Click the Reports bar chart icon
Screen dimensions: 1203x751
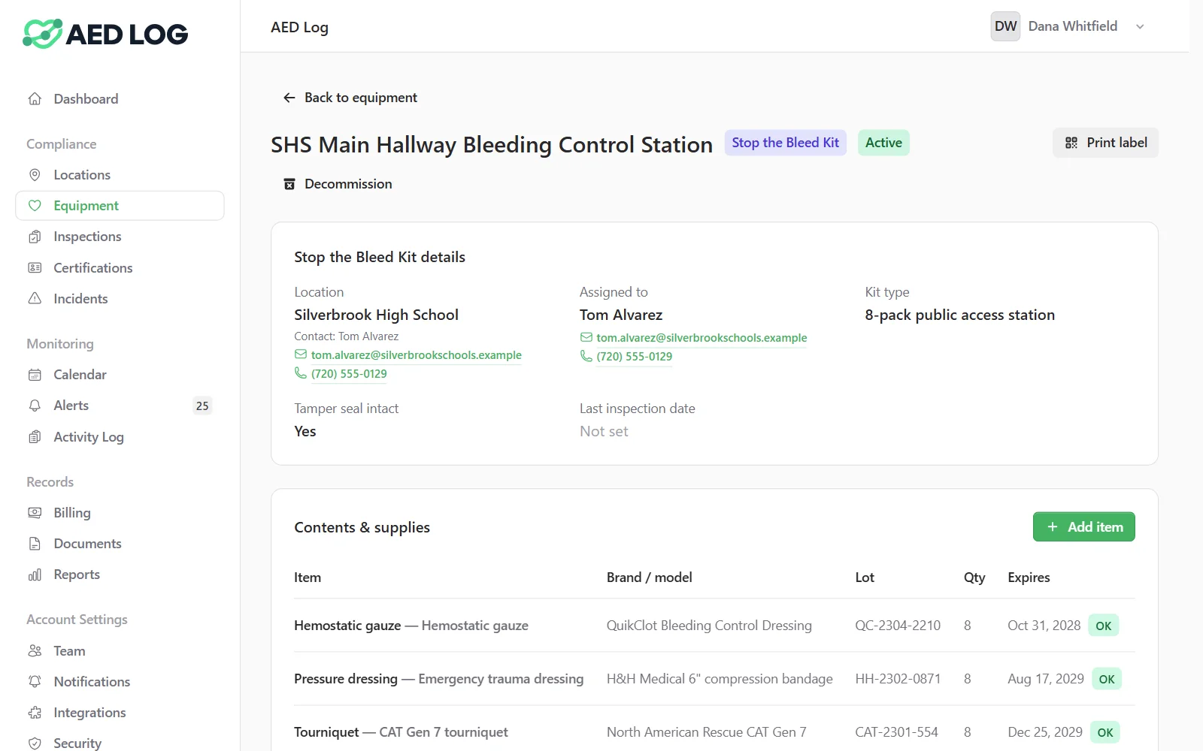click(35, 575)
